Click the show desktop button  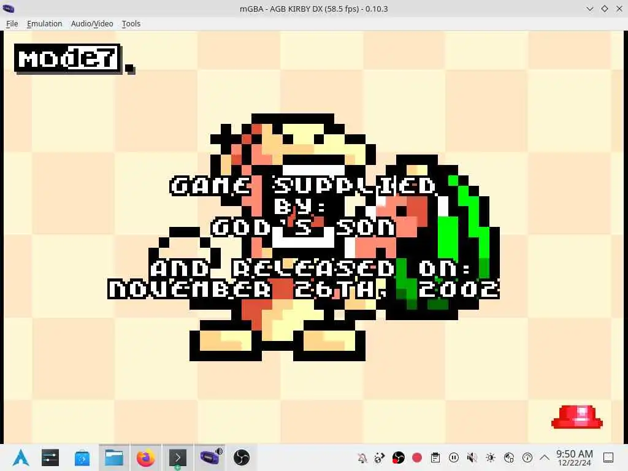pos(608,458)
